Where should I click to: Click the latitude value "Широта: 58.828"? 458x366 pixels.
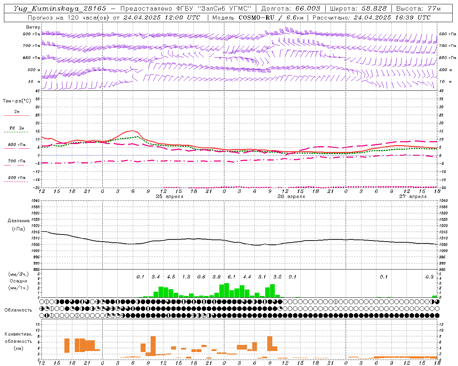(x=358, y=9)
